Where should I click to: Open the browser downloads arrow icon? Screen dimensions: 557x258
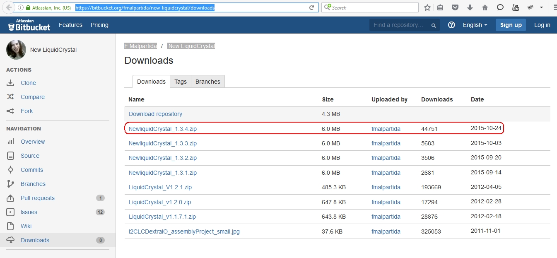pos(470,7)
